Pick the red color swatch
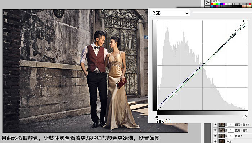This screenshot has height=143, width=252. coord(212,4)
